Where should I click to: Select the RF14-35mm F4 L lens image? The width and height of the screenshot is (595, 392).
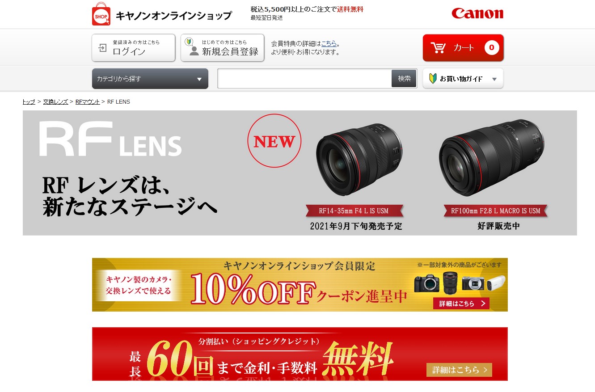point(359,159)
